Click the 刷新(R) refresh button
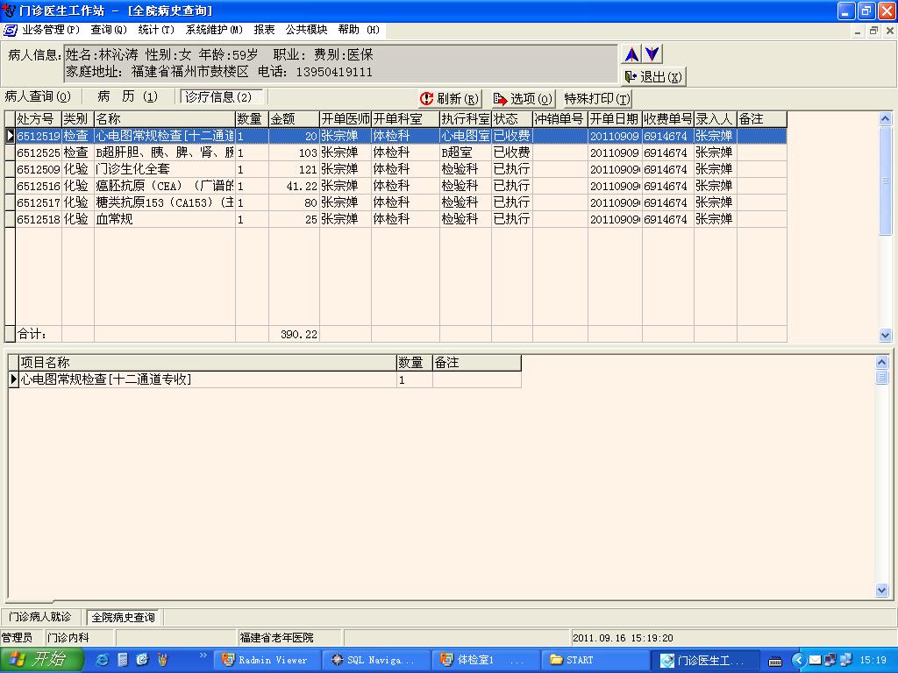 click(450, 98)
